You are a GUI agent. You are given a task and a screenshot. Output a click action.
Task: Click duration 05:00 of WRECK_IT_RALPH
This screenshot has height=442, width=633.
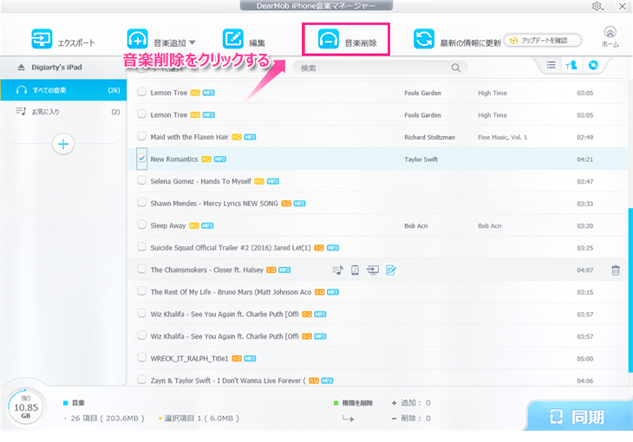click(x=585, y=359)
